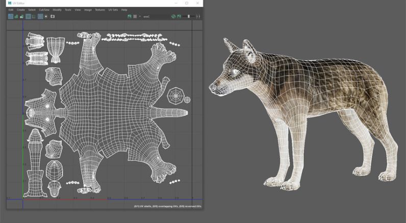Image resolution: width=406 pixels, height=223 pixels.
Task: Toggle texture image display on or off
Action: (x=129, y=16)
